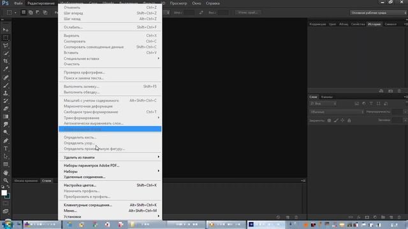Select the Healing Brush tool
Viewport: 408px width, 229px height.
pos(6,78)
